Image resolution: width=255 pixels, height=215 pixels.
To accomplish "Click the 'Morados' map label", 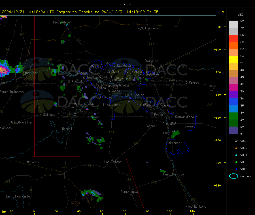I will pos(33,162).
